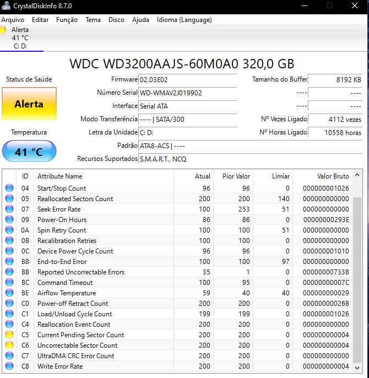369x378 pixels.
Task: Click the CrystalDiskInfo app icon in the title bar
Action: [6, 6]
